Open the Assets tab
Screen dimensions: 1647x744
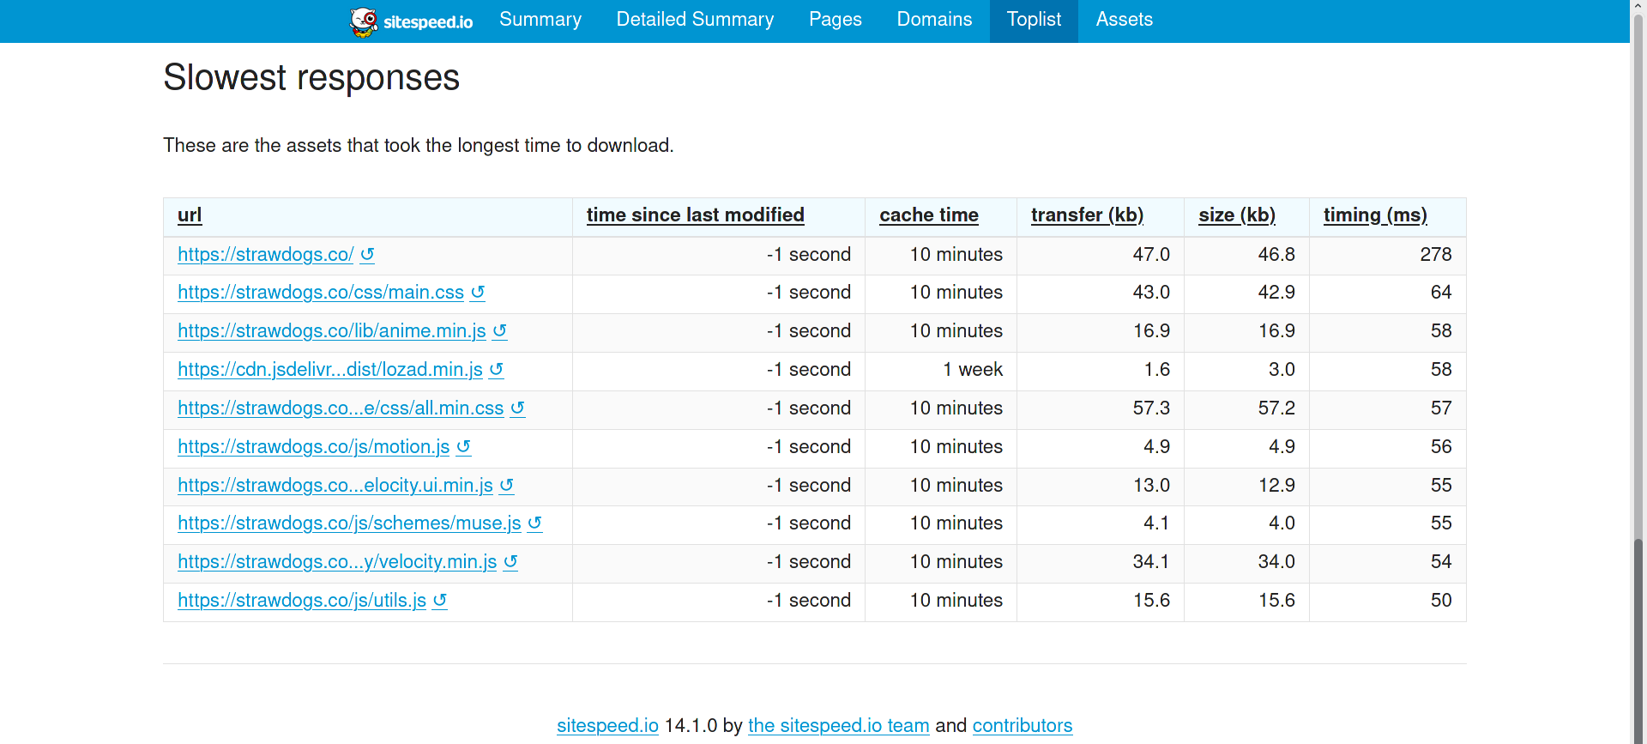pos(1125,20)
